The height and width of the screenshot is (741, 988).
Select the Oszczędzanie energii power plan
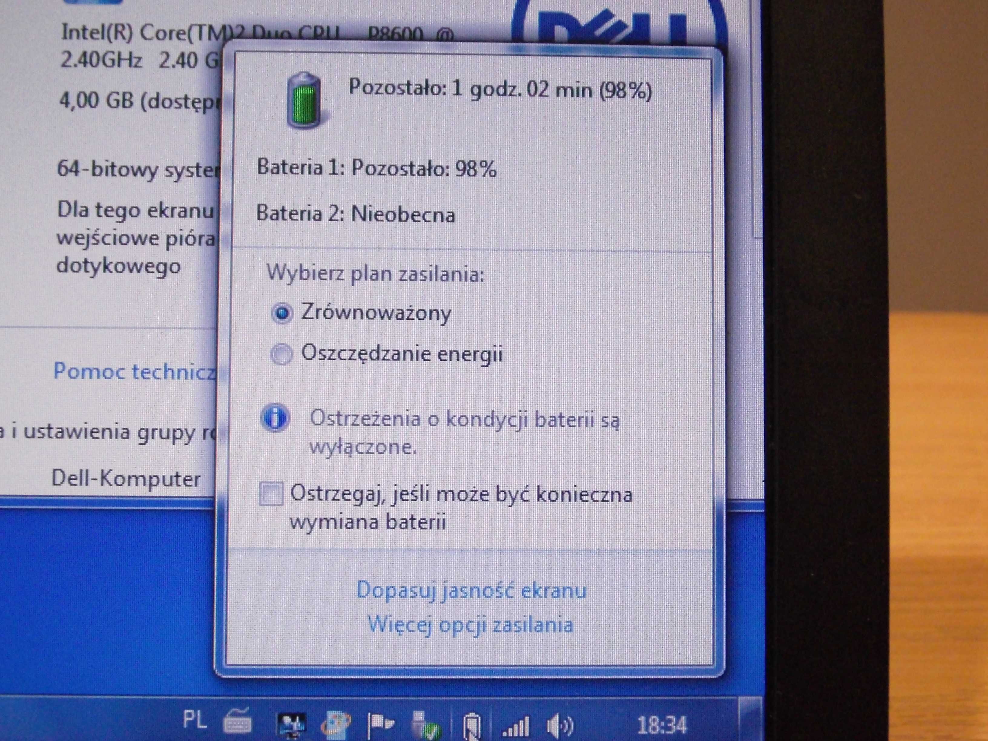[387, 354]
